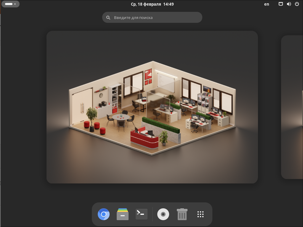Image resolution: width=303 pixels, height=227 pixels.
Task: Focus the "Введите для поиска" search field
Action: [154, 17]
